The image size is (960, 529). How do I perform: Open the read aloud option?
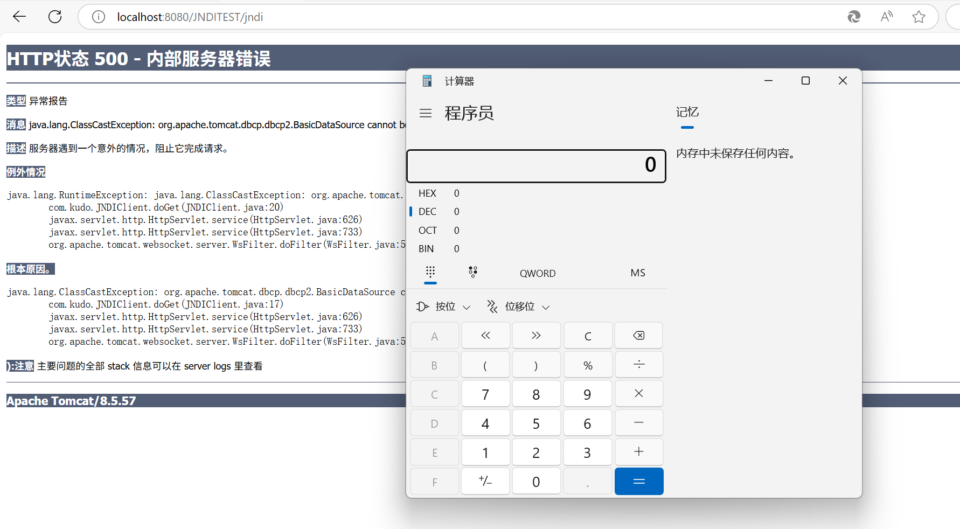click(886, 17)
